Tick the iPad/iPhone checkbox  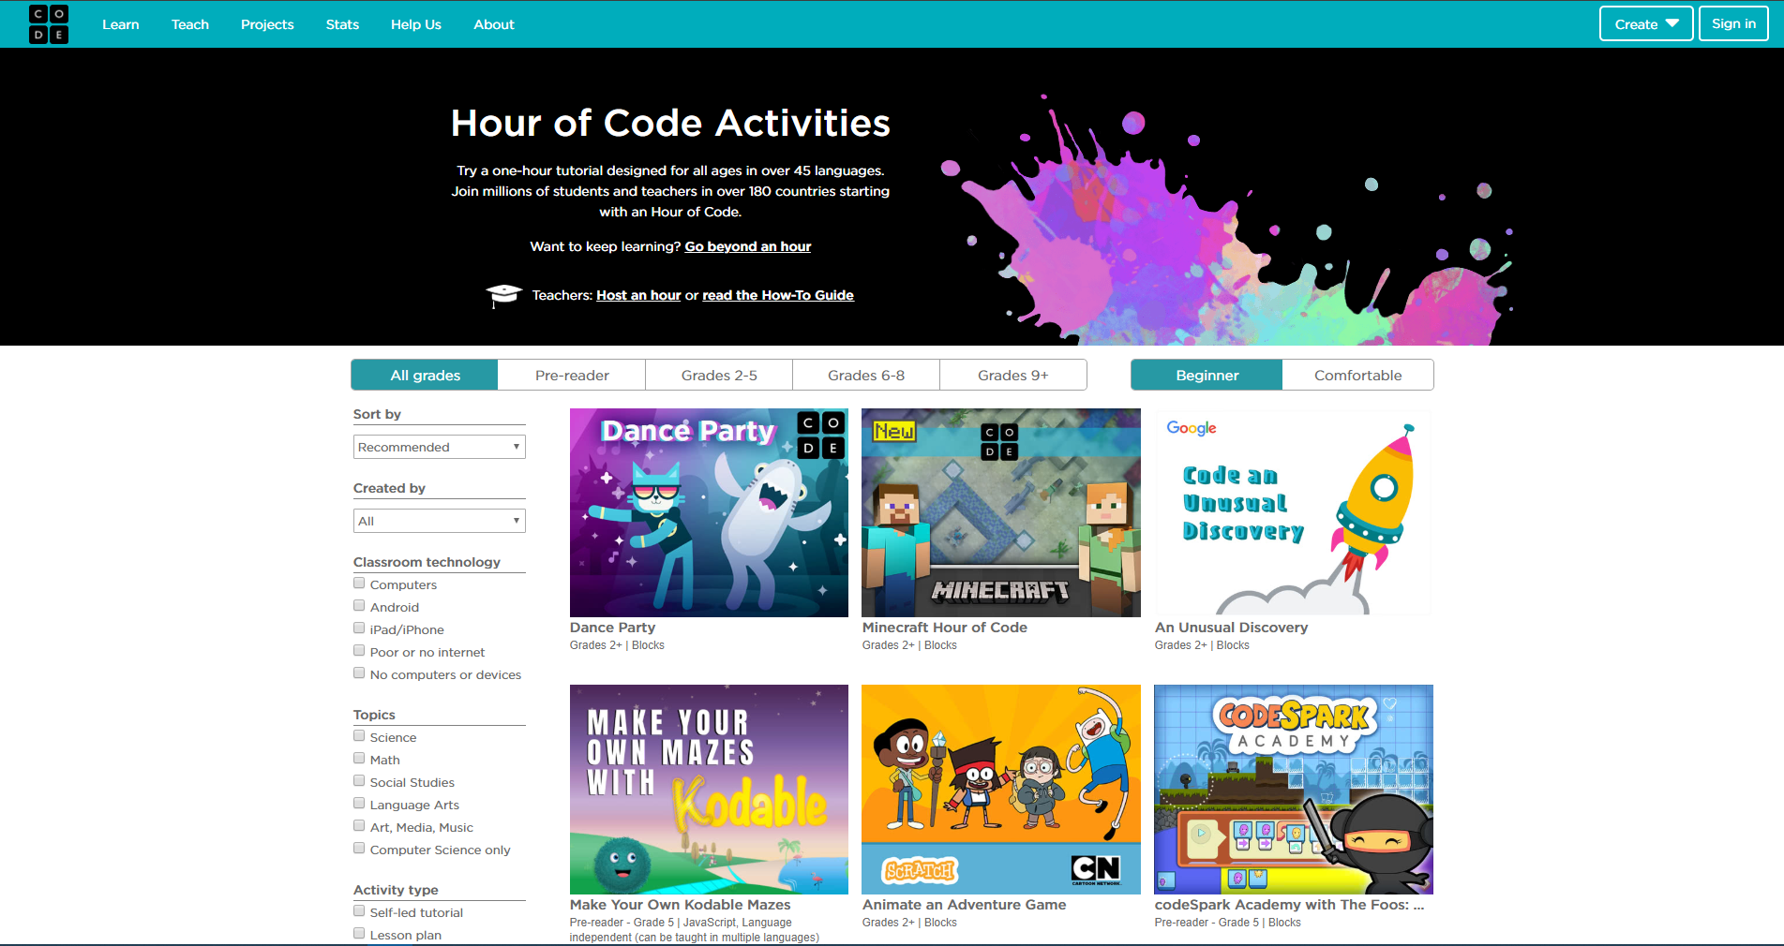[x=359, y=628]
